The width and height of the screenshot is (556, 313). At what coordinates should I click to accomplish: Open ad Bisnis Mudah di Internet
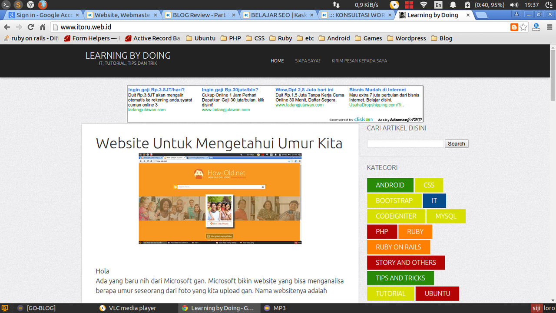377,90
